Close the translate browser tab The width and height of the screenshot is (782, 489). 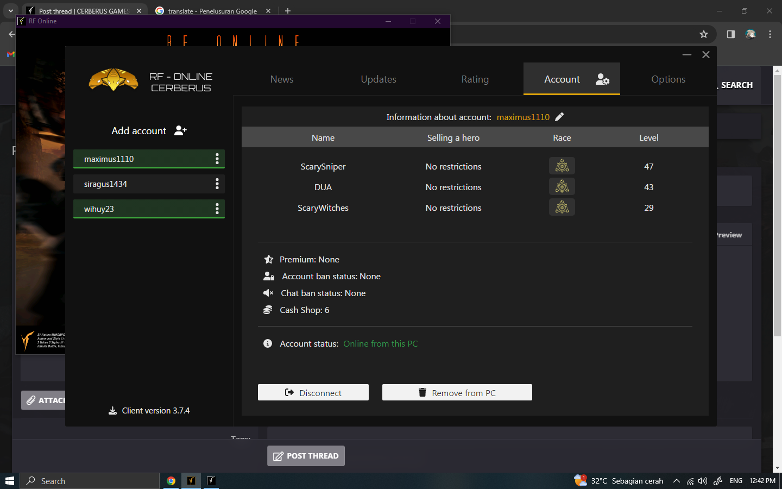click(268, 11)
